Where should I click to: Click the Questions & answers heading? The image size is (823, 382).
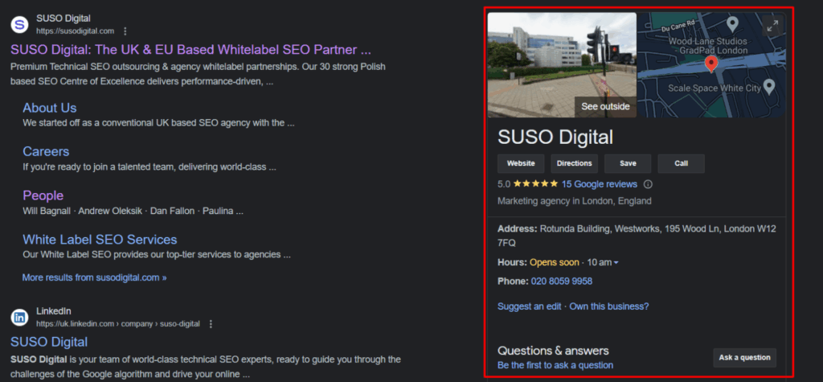click(553, 351)
